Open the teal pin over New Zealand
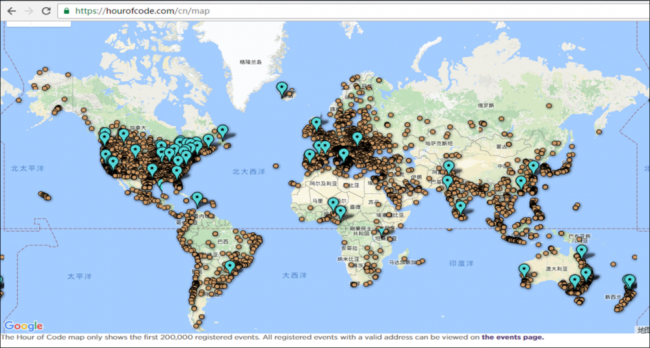The width and height of the screenshot is (650, 348). 630,282
